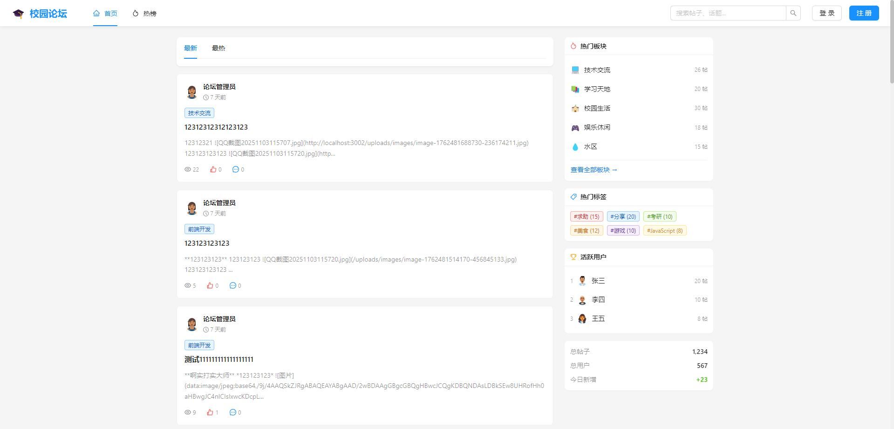Choose the #JavaScript hot tag
Viewport: 894px width, 429px height.
664,230
